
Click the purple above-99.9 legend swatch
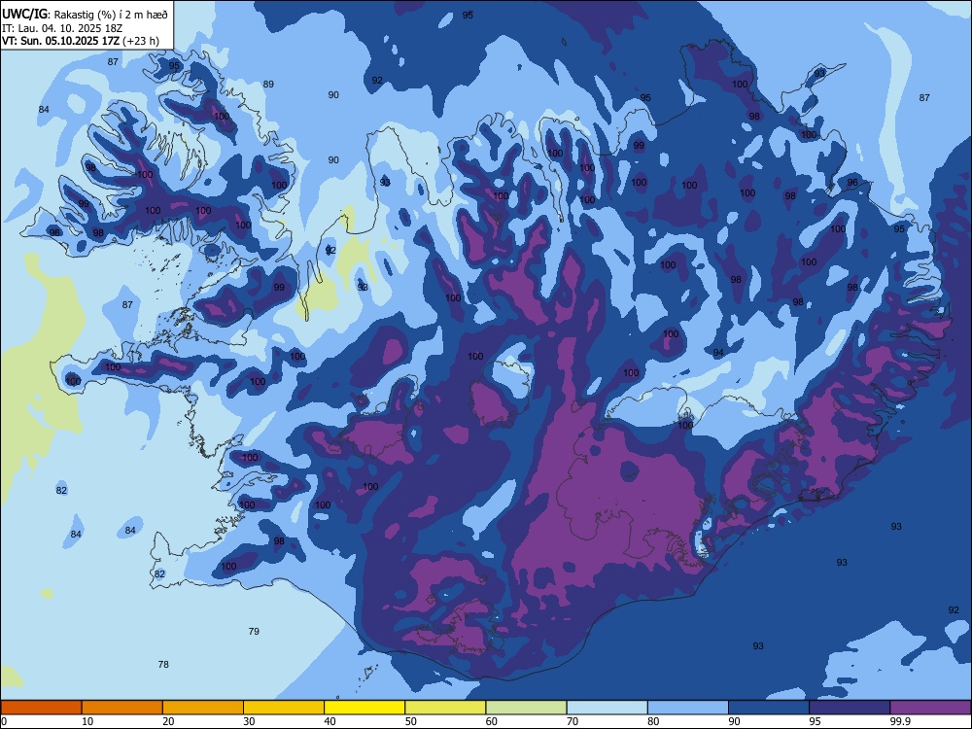[x=930, y=708]
